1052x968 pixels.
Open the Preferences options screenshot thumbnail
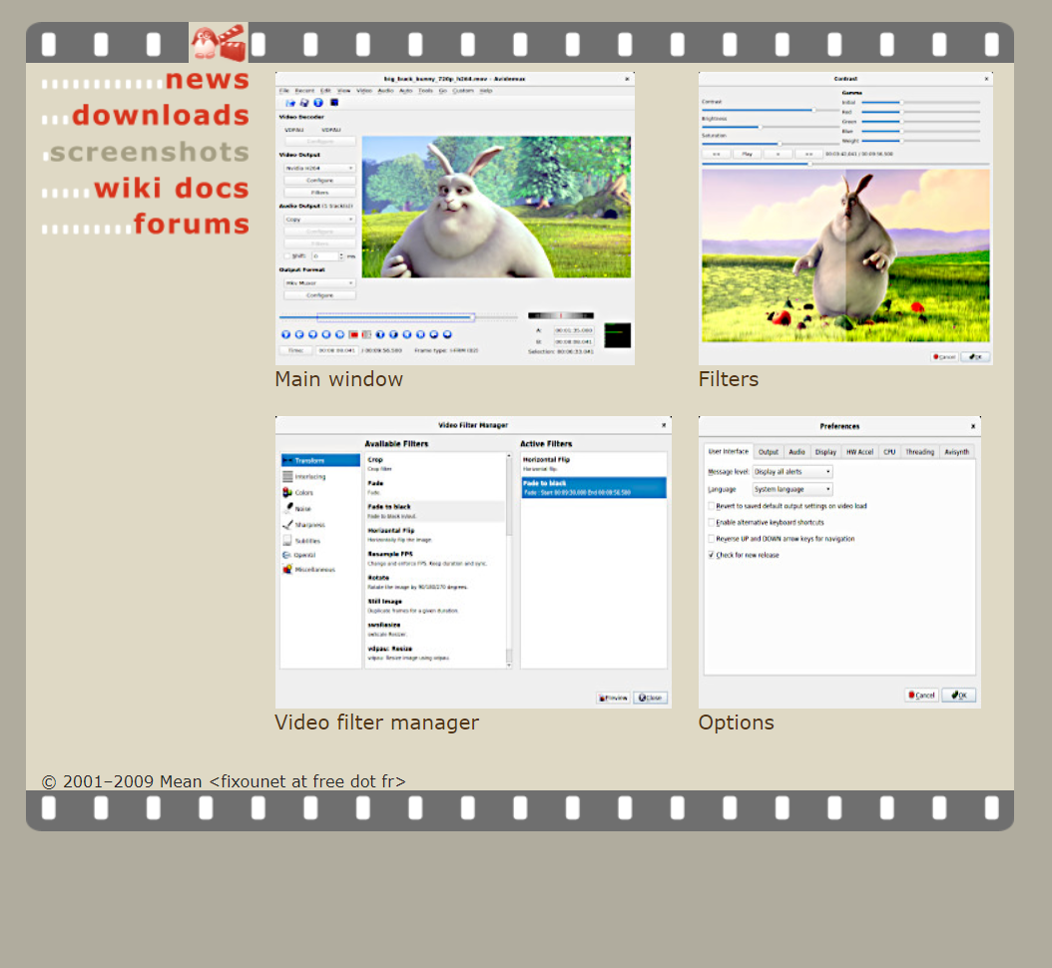coord(839,562)
